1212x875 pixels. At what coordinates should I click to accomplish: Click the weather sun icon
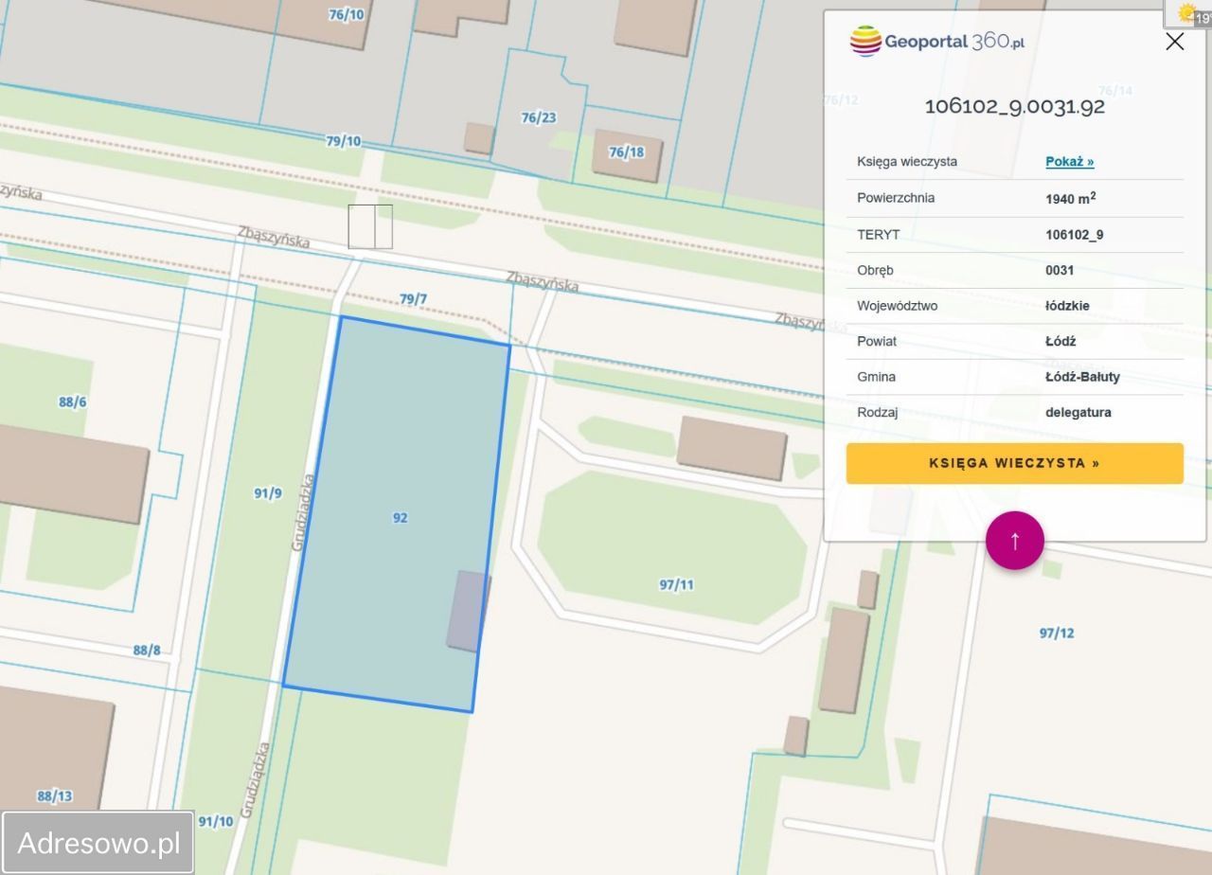[x=1185, y=12]
